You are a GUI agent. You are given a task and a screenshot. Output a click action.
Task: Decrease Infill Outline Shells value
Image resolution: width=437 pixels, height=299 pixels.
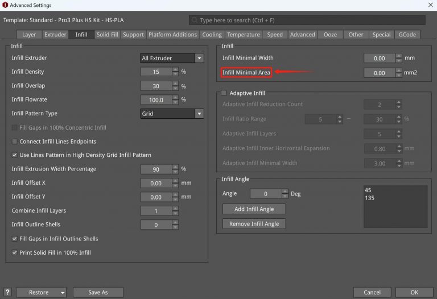[x=176, y=227]
